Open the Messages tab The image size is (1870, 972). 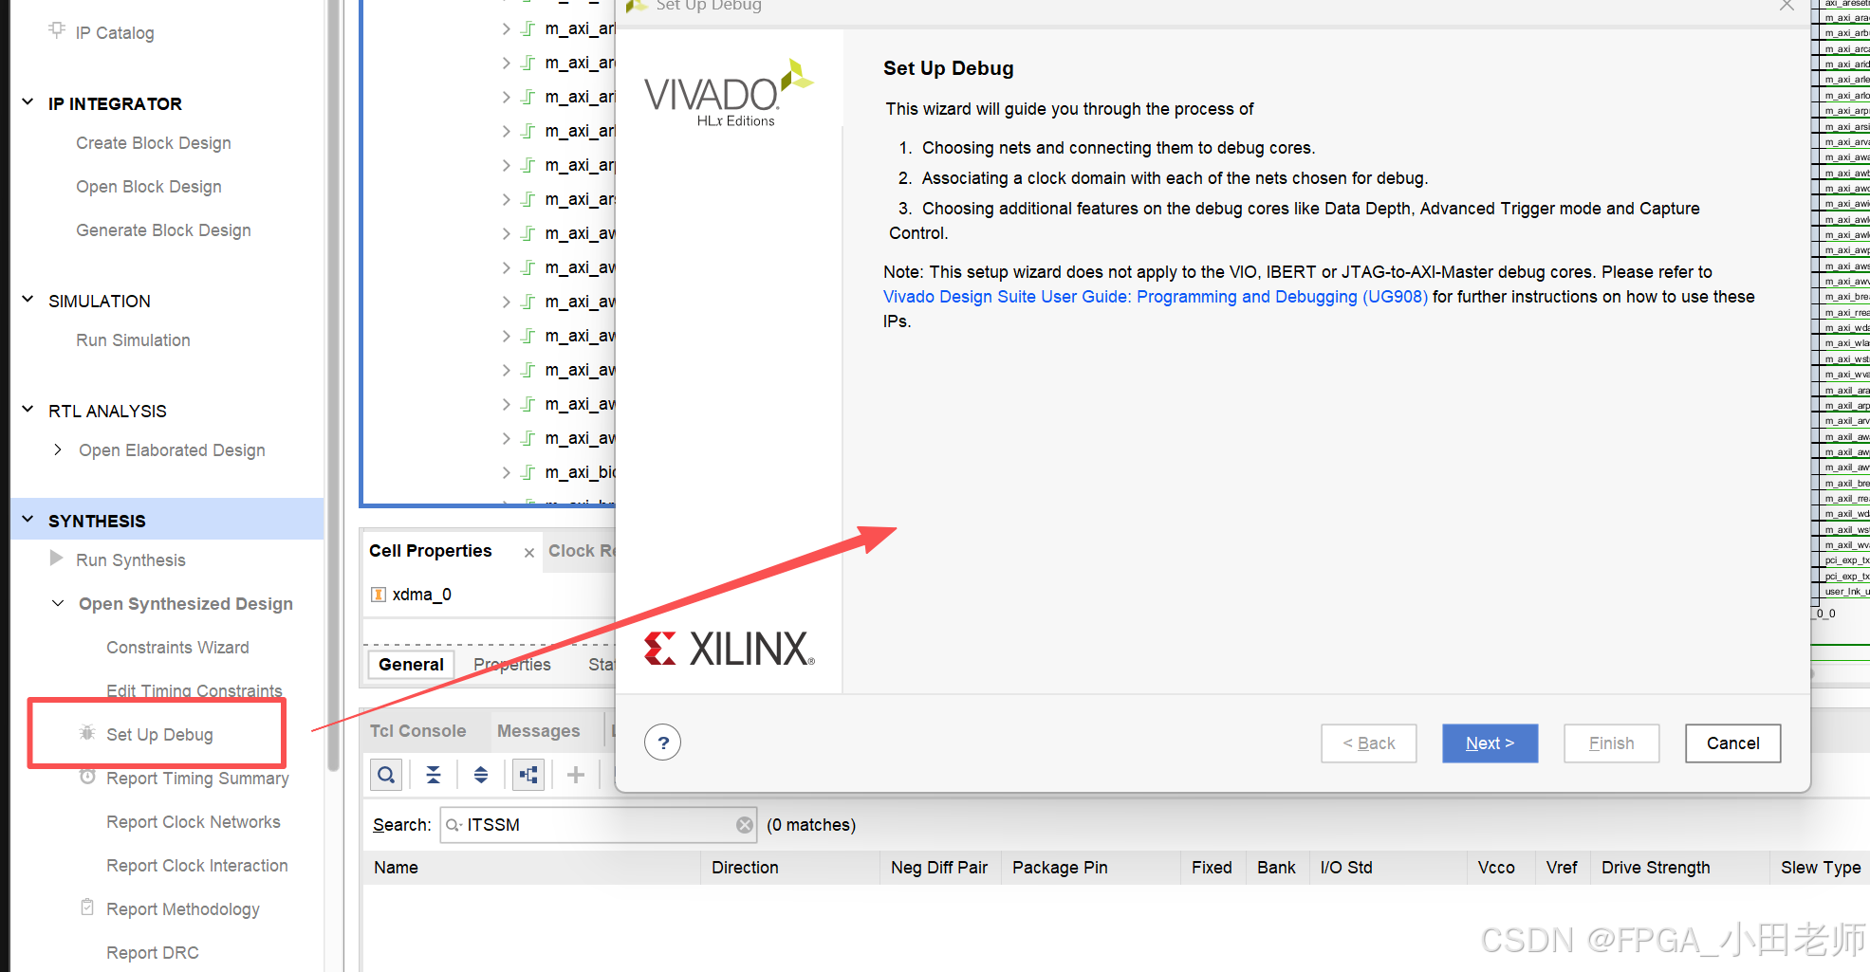point(539,731)
